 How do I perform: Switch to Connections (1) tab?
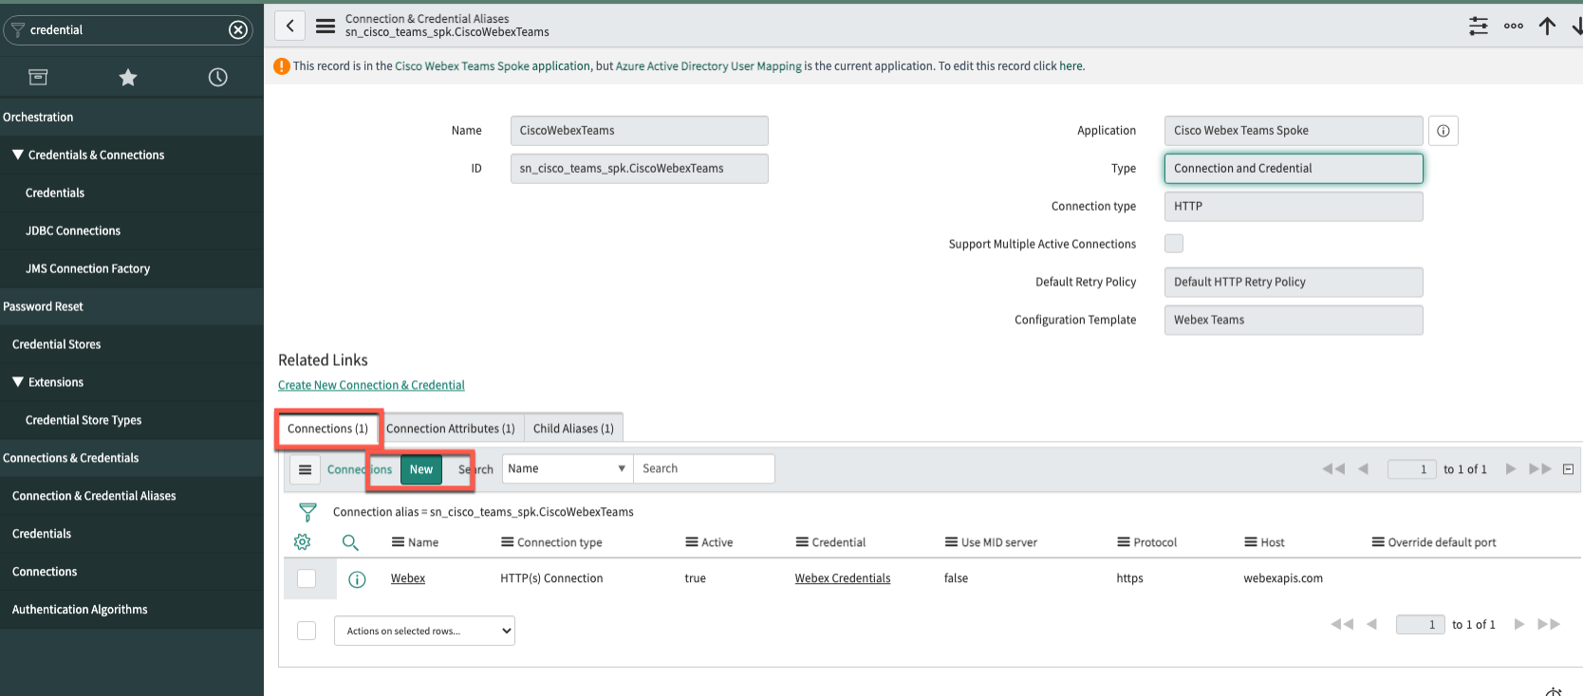click(x=328, y=429)
